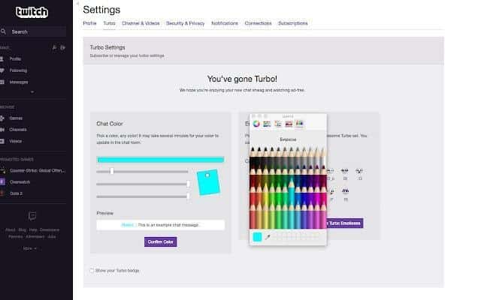
Task: Open the Notifications tab
Action: (225, 23)
